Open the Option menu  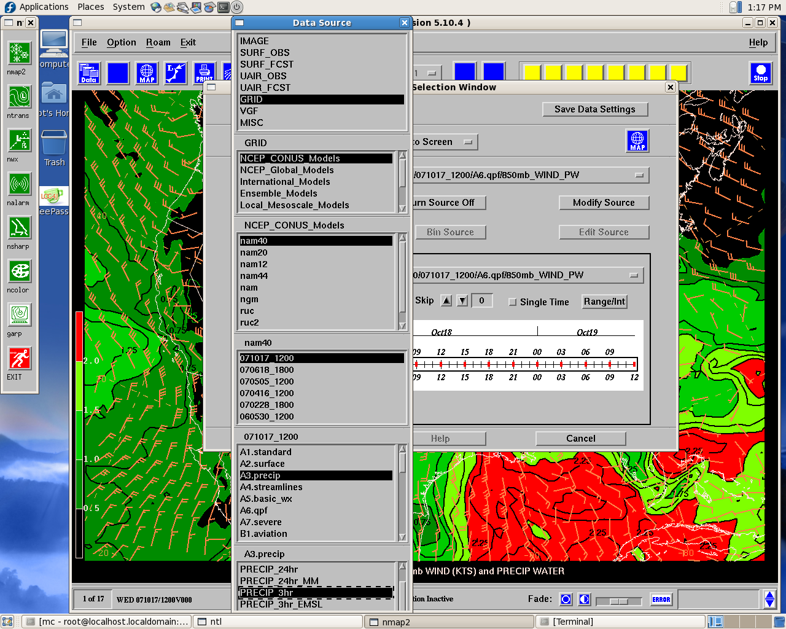(121, 42)
